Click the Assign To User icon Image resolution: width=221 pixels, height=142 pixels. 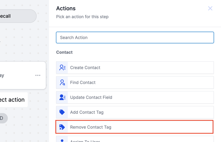point(62,140)
